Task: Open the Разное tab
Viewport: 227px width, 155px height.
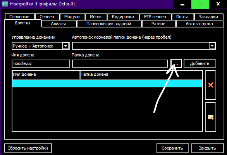Action: pos(158,24)
